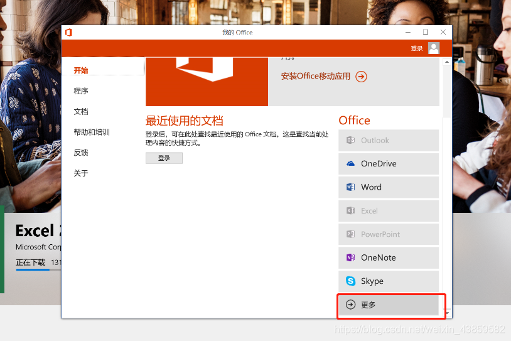Open the 反馈 page
511x341 pixels.
tap(81, 153)
